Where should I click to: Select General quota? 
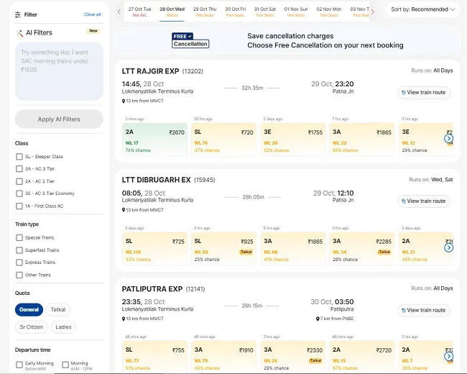coord(29,309)
